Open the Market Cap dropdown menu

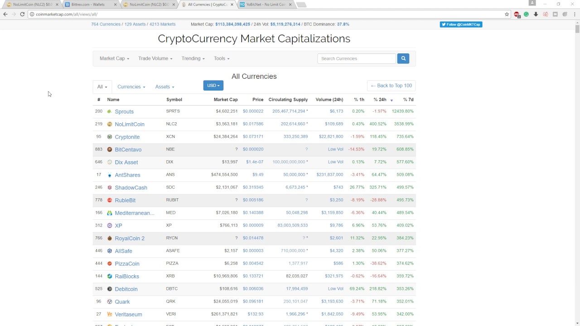click(x=114, y=58)
